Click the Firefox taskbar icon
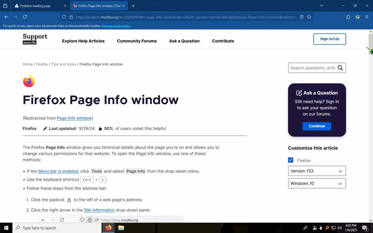This screenshot has width=373, height=233. (x=108, y=228)
